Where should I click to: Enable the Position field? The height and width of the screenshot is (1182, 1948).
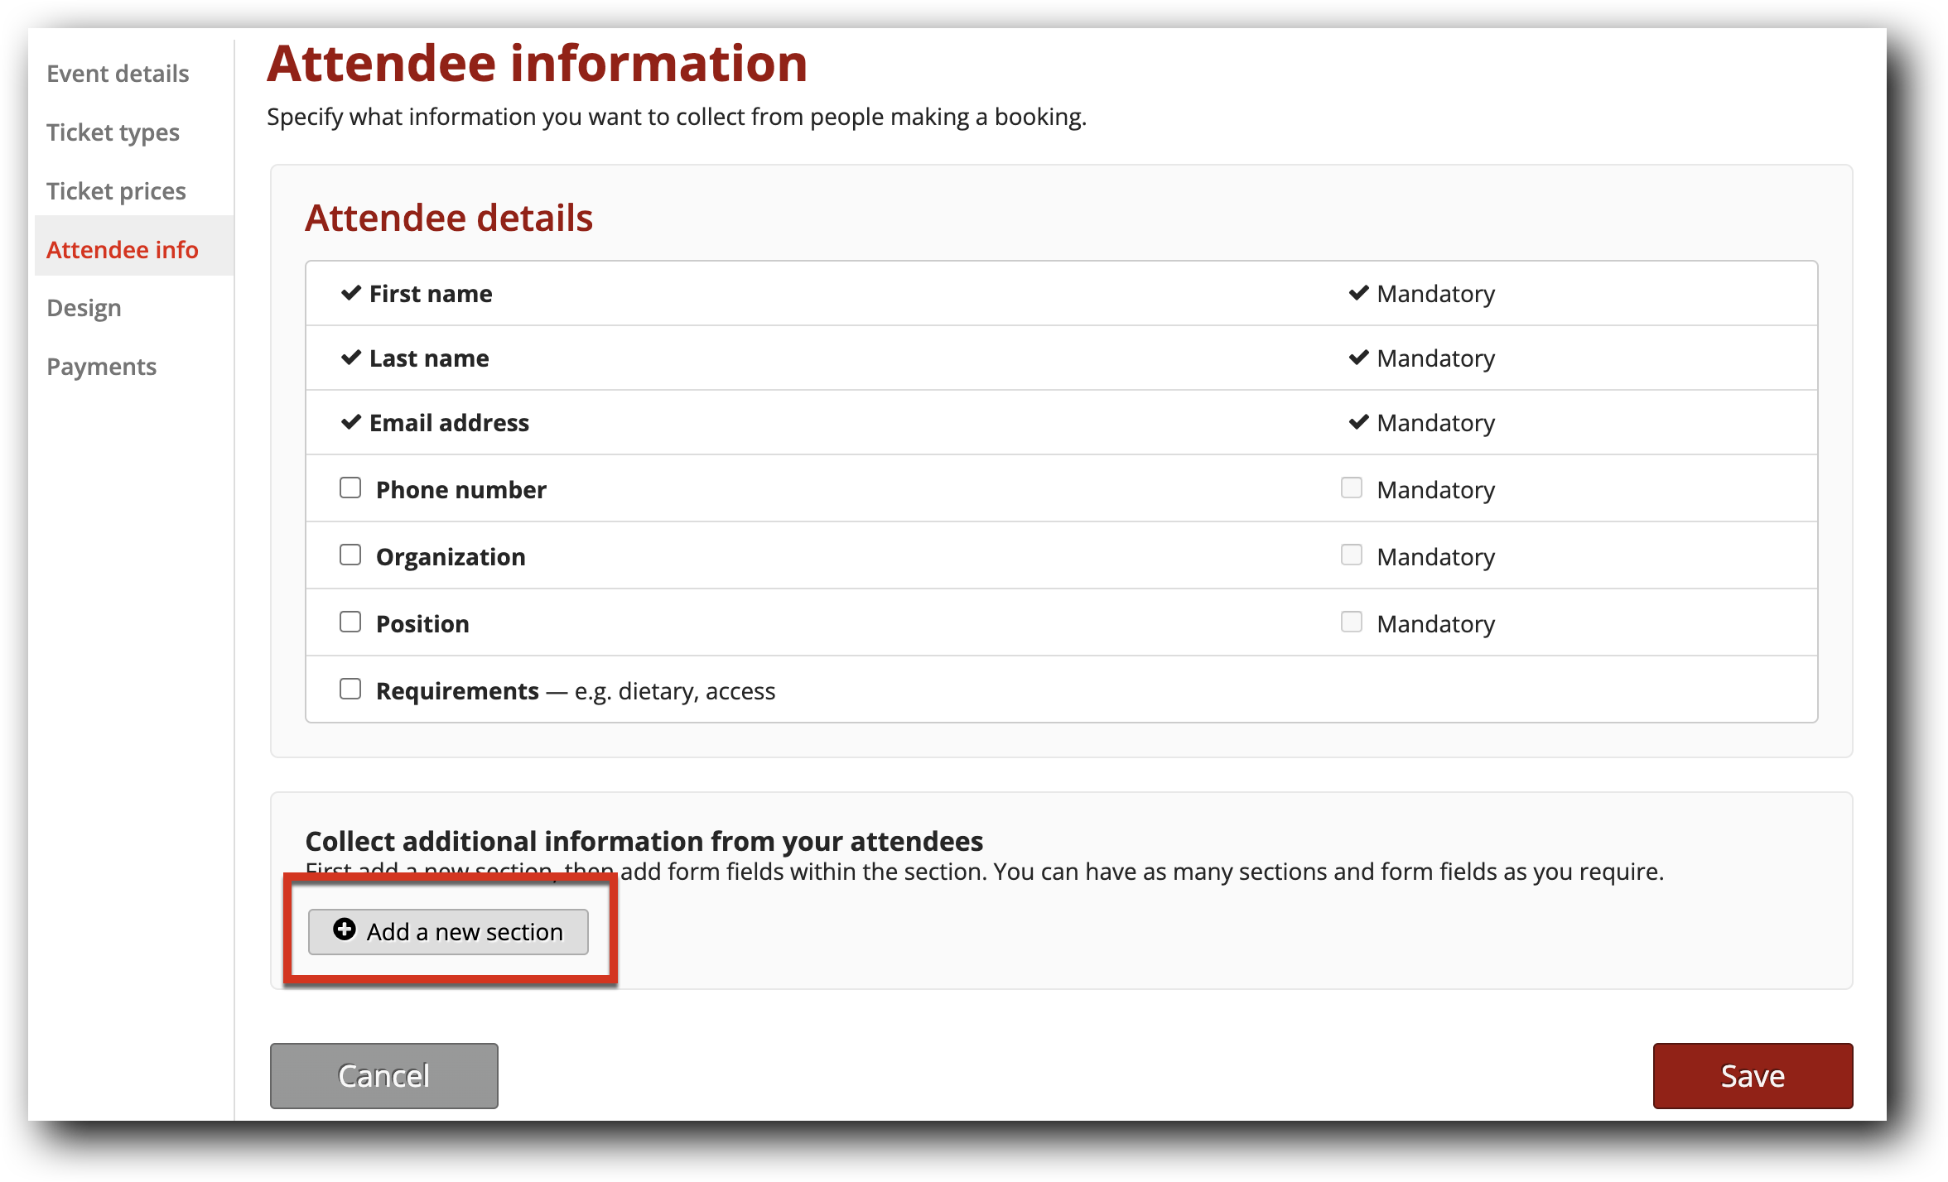point(350,622)
